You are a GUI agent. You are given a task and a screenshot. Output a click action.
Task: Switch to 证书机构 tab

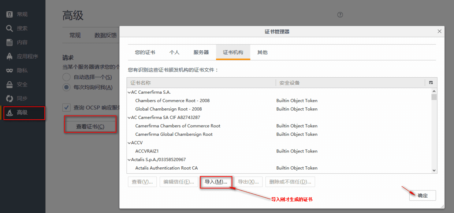[x=233, y=53]
